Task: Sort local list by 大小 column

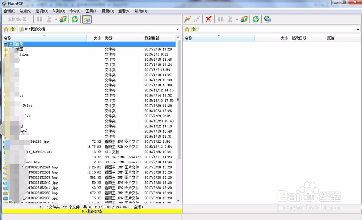Action: (x=94, y=38)
